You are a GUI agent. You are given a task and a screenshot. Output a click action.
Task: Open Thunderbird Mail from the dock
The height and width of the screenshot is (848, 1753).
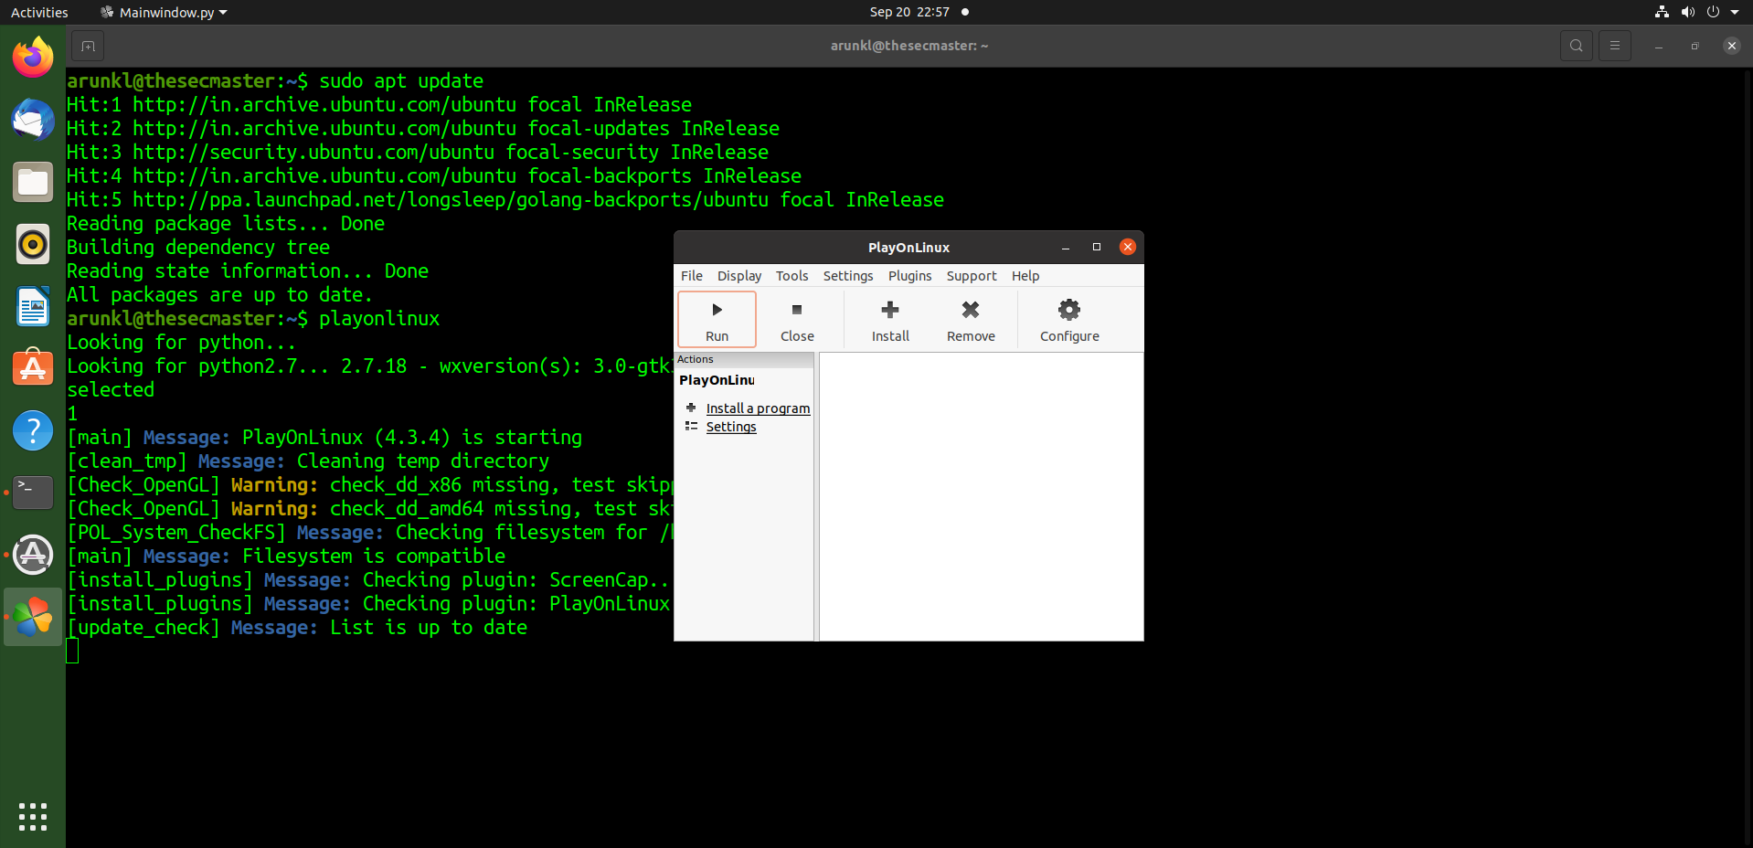pos(33,120)
